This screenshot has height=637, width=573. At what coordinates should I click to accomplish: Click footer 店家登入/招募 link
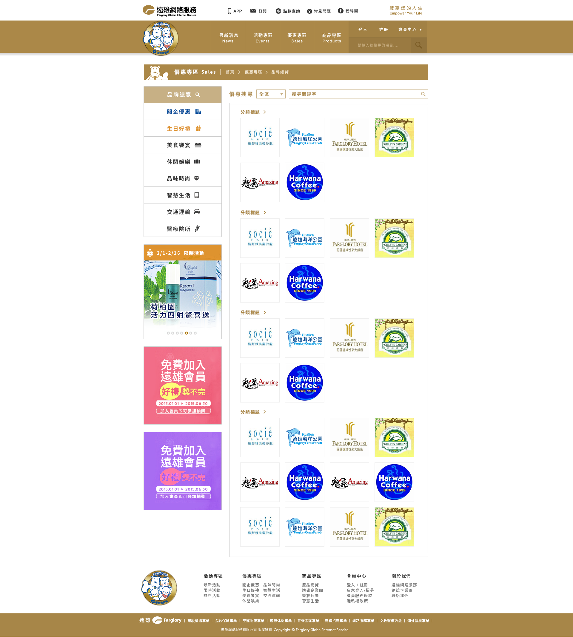[x=360, y=590]
